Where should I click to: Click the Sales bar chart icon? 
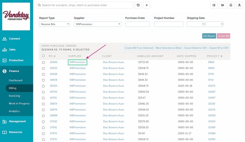coord(4,50)
